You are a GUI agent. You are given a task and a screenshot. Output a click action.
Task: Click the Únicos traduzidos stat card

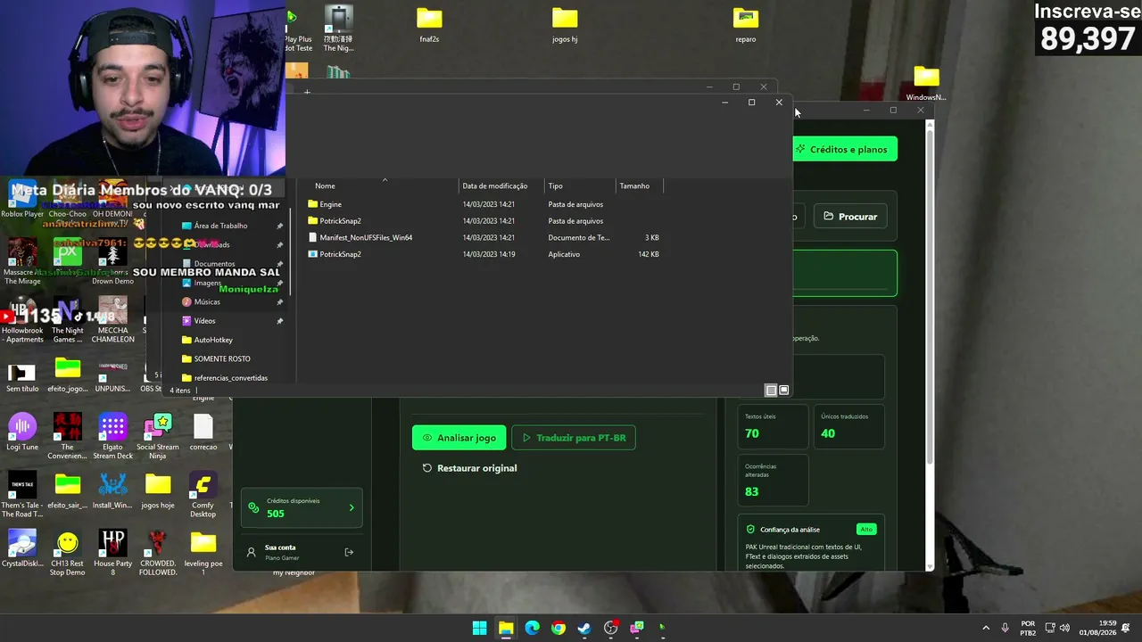(849, 427)
